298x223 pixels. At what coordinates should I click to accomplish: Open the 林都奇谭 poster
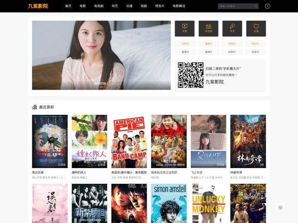pos(248,141)
